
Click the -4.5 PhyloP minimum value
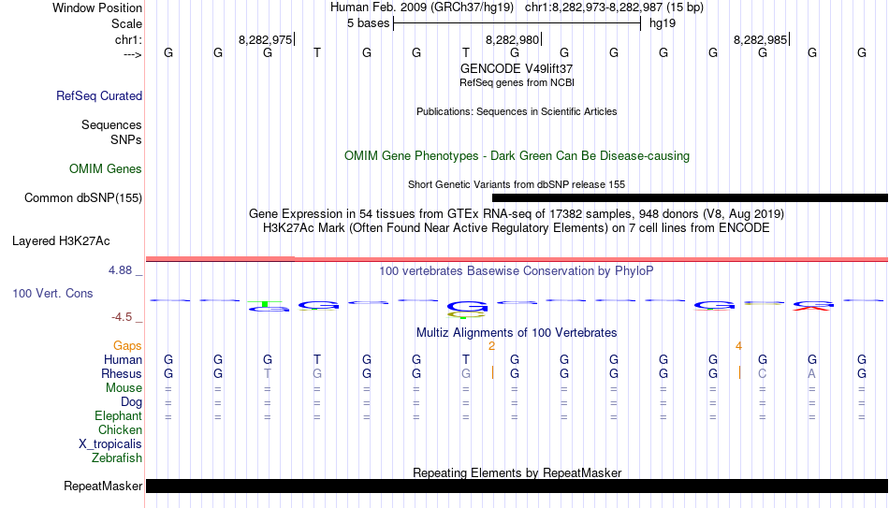122,317
